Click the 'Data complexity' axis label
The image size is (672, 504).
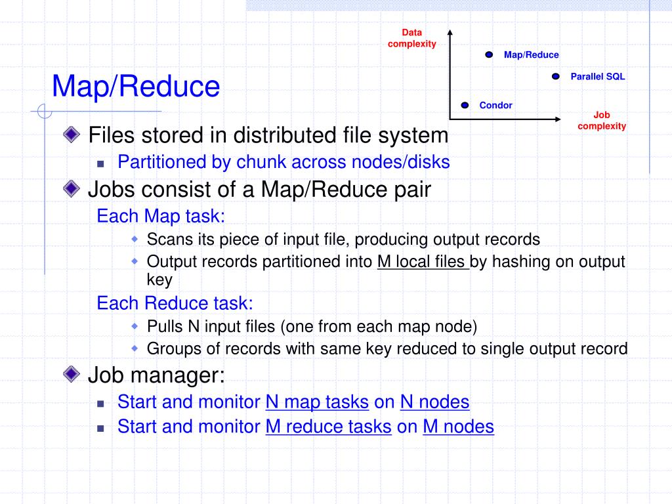[x=412, y=38]
